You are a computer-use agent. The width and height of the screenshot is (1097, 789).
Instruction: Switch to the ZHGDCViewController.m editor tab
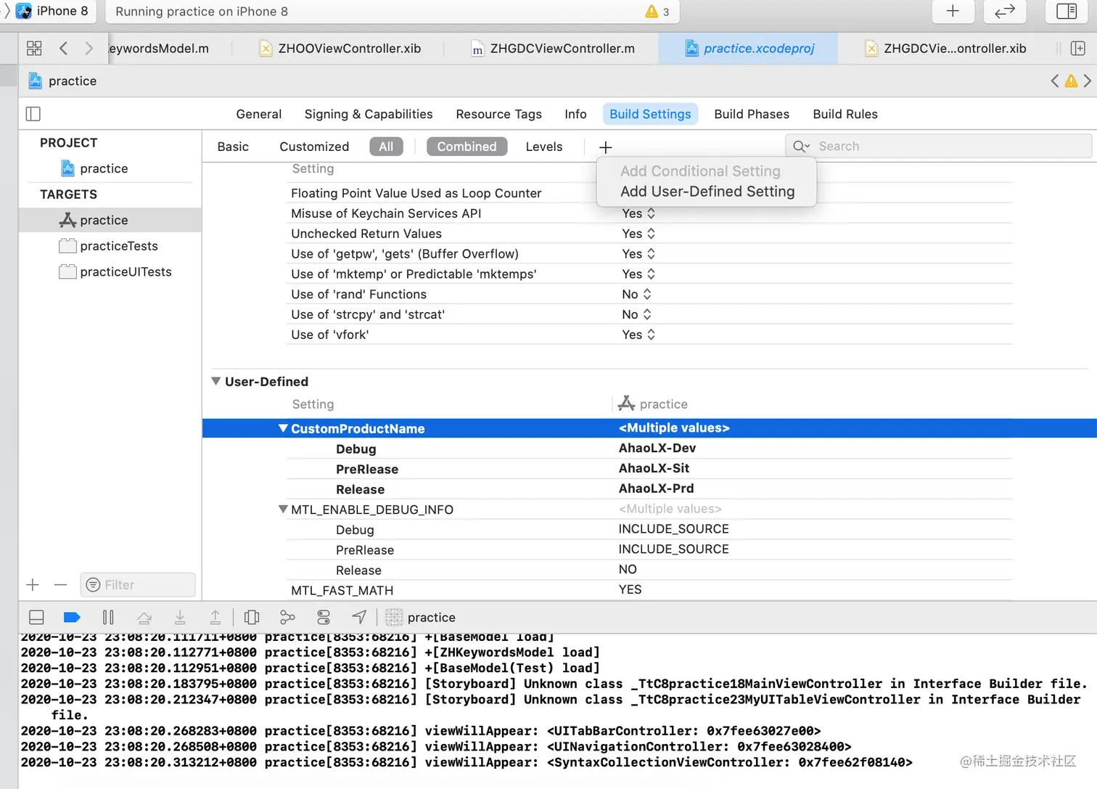coord(553,49)
